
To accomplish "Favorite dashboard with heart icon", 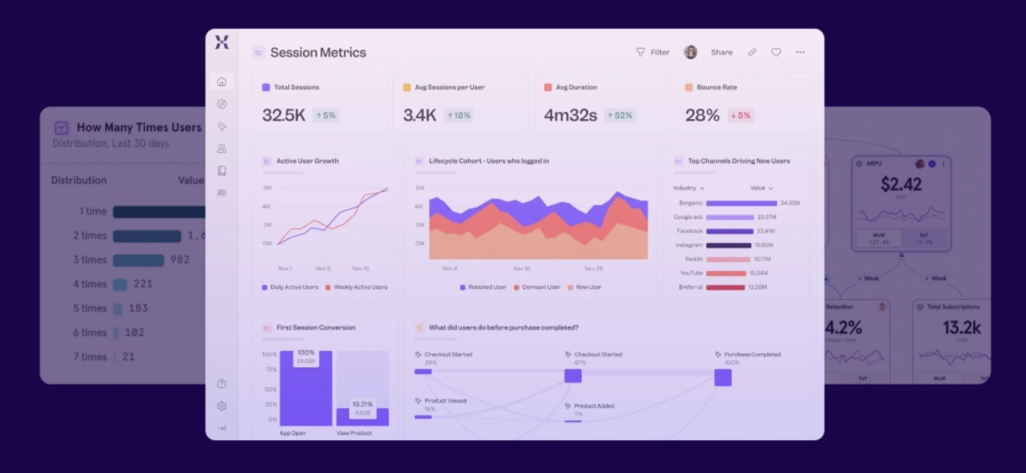I will pyautogui.click(x=776, y=52).
